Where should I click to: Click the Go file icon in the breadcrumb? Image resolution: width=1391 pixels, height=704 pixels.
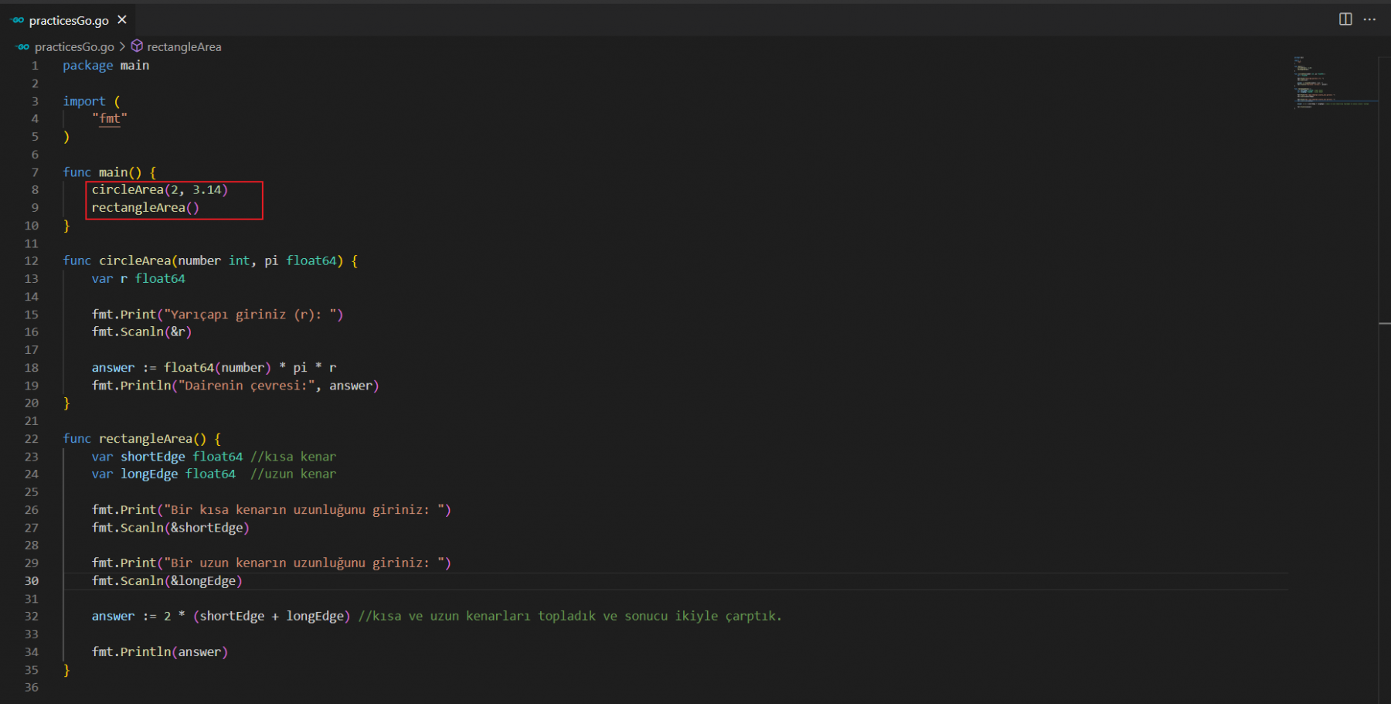[22, 47]
